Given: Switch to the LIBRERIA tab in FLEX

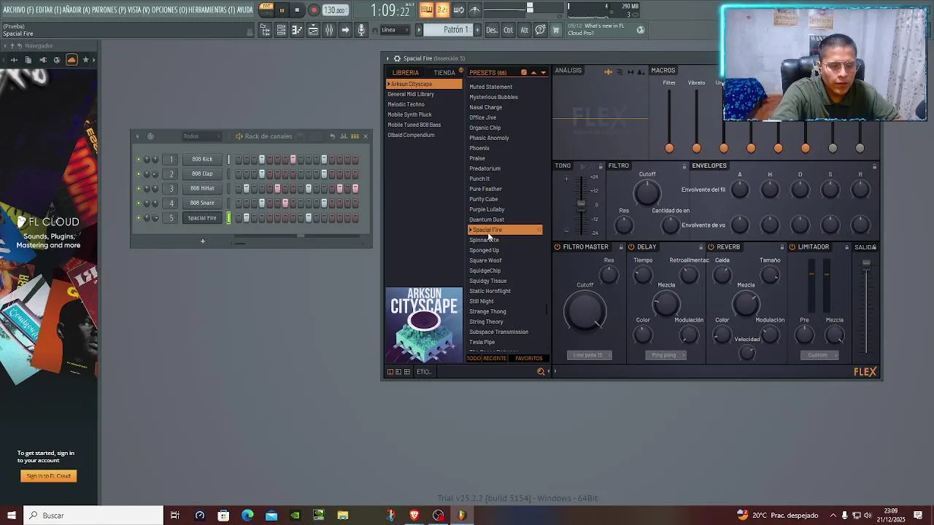Looking at the screenshot, I should [x=406, y=73].
